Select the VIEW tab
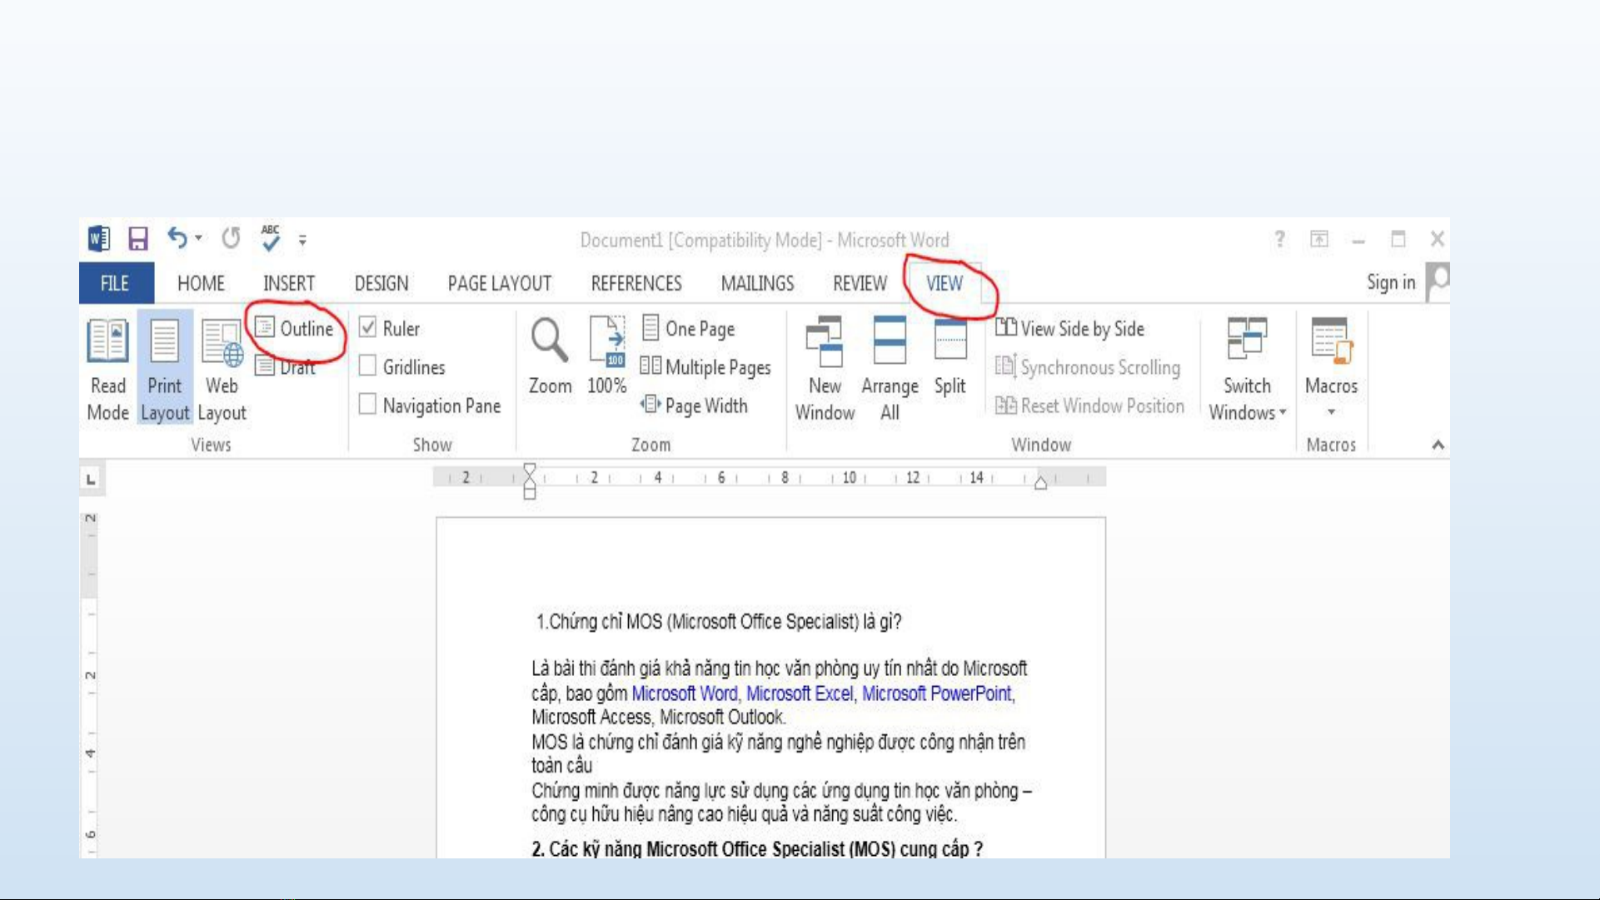The height and width of the screenshot is (900, 1600). [945, 283]
